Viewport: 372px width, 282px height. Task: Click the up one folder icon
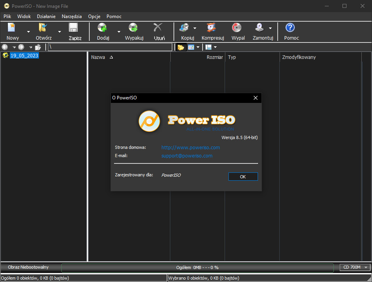[38, 47]
